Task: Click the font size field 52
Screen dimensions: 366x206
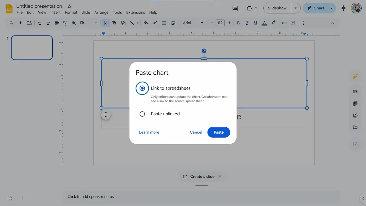Action: click(220, 23)
